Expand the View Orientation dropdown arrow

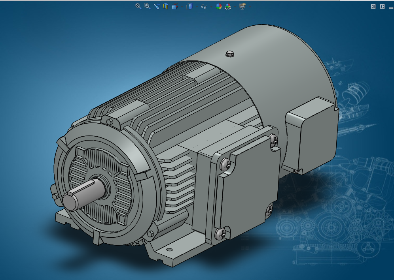pos(182,7)
